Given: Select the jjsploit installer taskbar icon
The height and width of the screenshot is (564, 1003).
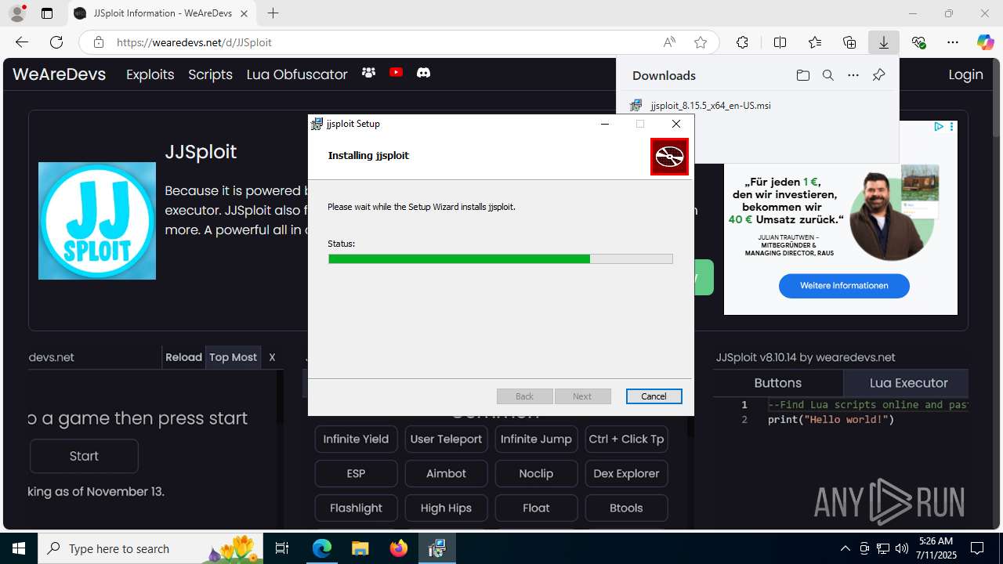Looking at the screenshot, I should pos(436,548).
